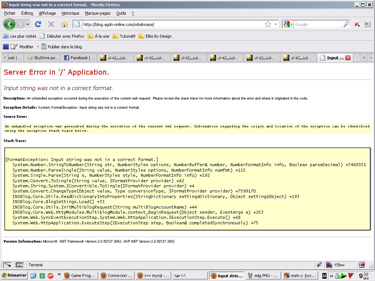Open the Édition menu
Viewport: 375px width, 281px height.
coord(27,13)
